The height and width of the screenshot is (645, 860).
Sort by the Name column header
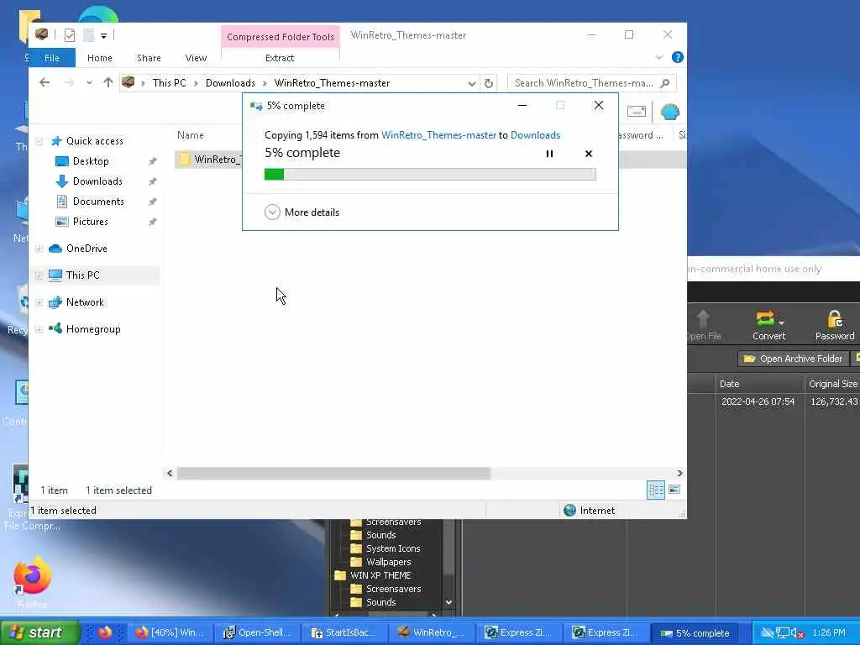[x=191, y=135]
